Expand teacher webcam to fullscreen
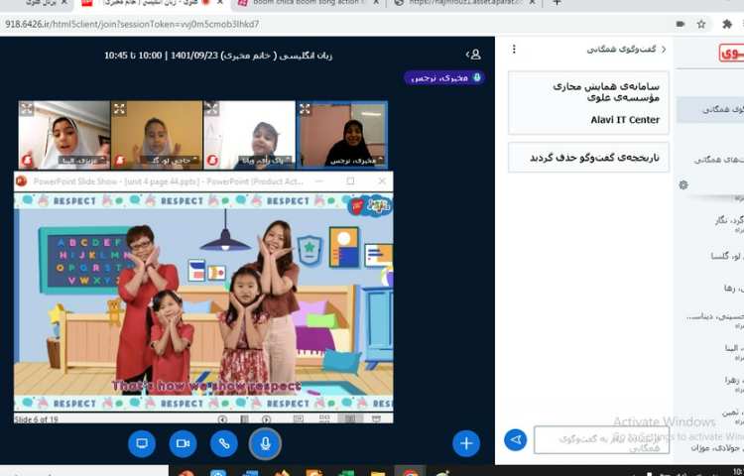744x476 pixels. tap(305, 108)
